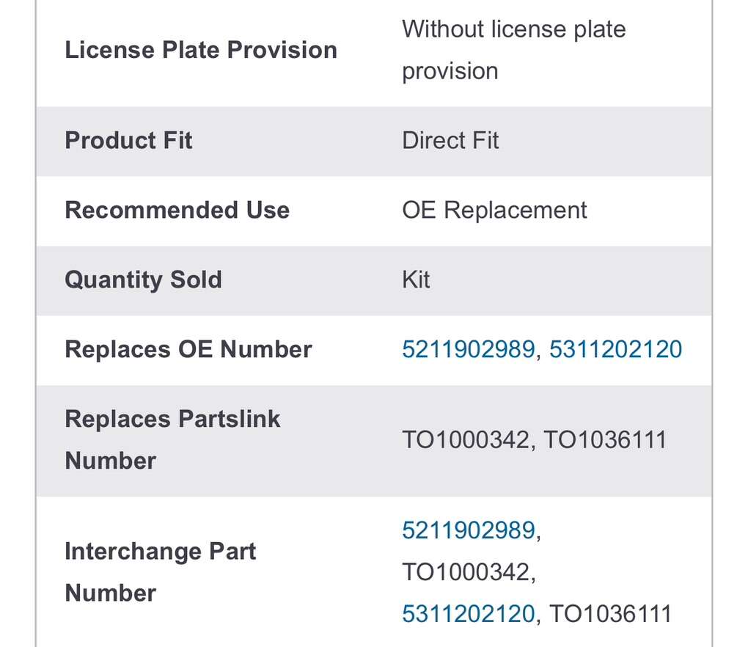The height and width of the screenshot is (647, 748).
Task: Click the Interchange Part Number label
Action: [160, 571]
